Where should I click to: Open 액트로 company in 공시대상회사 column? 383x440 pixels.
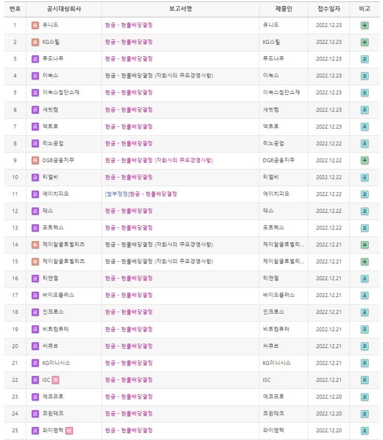point(50,127)
